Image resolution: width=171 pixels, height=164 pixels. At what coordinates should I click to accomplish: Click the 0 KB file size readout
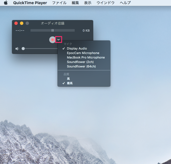pyautogui.click(x=86, y=31)
